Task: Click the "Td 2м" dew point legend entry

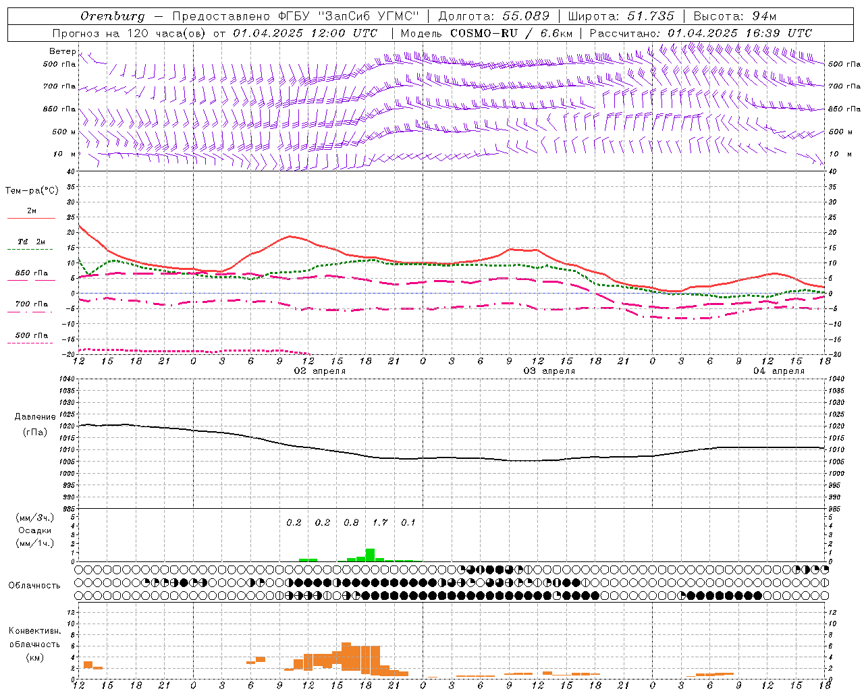Action: coord(32,242)
